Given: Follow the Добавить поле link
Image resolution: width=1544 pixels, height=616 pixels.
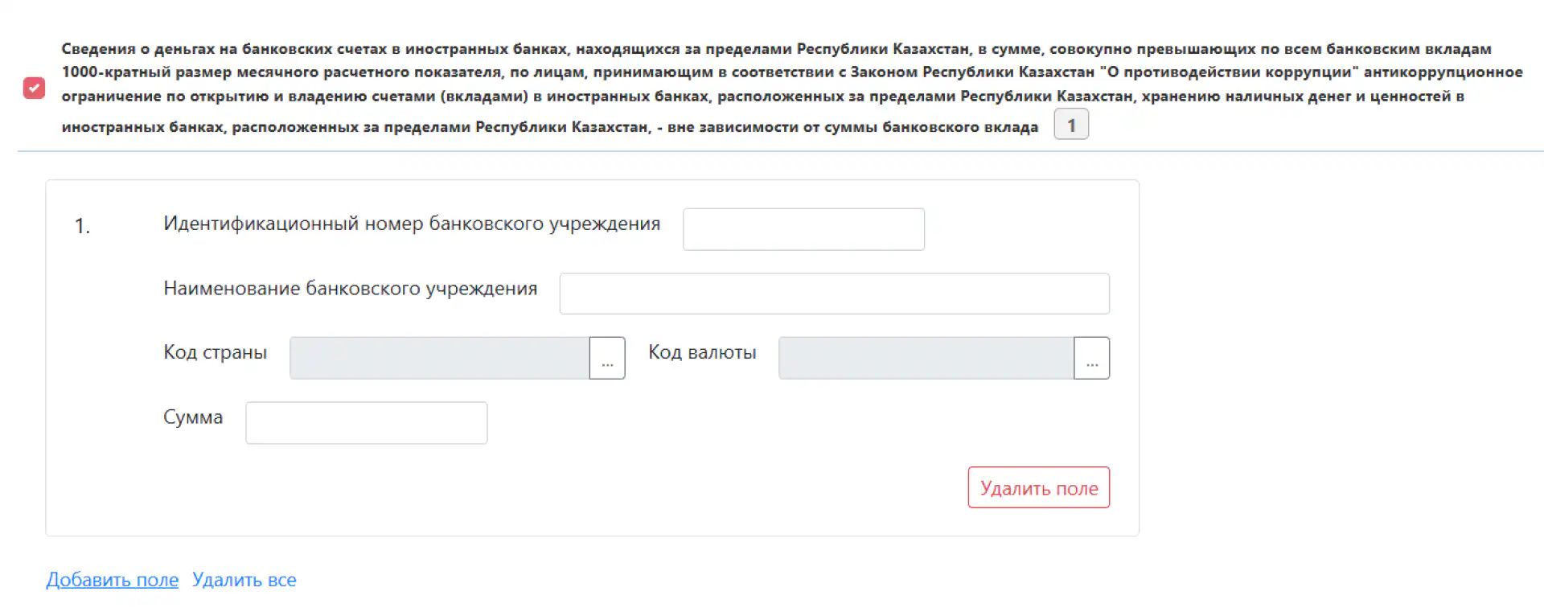Looking at the screenshot, I should (x=113, y=580).
